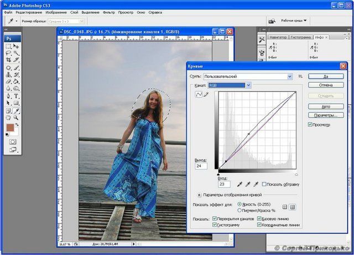This screenshot has width=354, height=255.
Task: Switch to the Гистограмма panel tab
Action: tap(301, 36)
